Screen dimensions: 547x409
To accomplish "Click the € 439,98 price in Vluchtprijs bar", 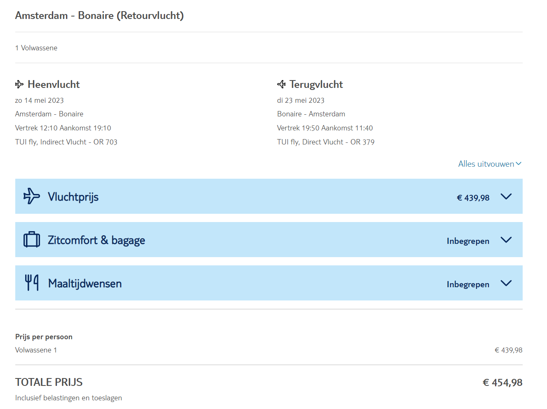I will click(x=473, y=198).
